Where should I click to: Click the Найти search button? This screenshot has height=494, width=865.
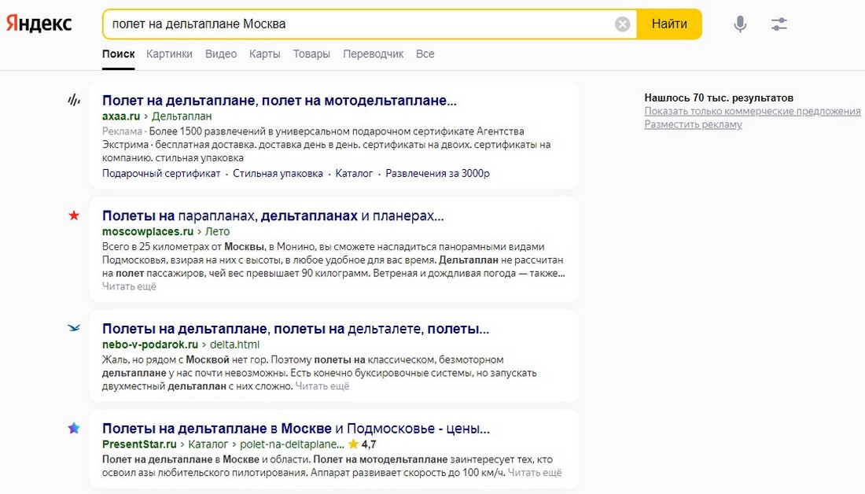(x=669, y=24)
